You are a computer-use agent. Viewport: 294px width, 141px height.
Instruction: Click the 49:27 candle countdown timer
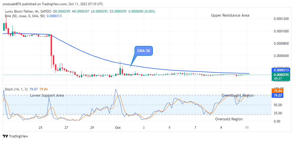click(277, 79)
